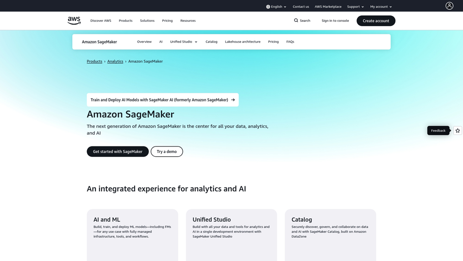The width and height of the screenshot is (463, 261).
Task: Select the AI tab in the SageMaker nav
Action: click(x=161, y=42)
